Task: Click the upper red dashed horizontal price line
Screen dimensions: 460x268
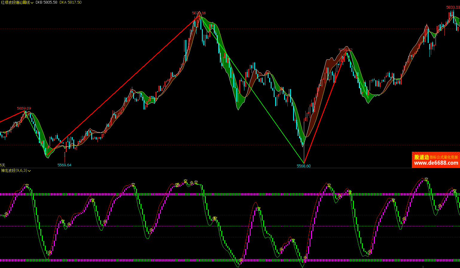Action: [90, 29]
